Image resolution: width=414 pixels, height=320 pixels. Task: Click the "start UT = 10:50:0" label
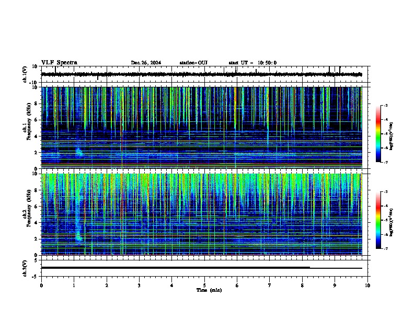[x=252, y=63]
